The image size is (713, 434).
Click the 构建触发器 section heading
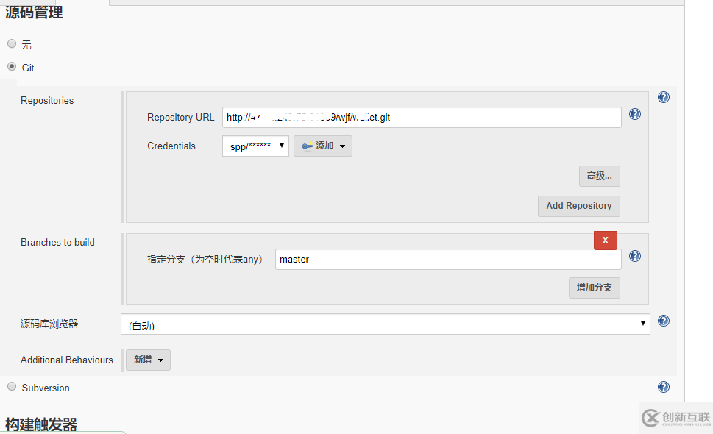pos(41,424)
